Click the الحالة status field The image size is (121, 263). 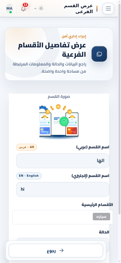pyautogui.click(x=63, y=240)
